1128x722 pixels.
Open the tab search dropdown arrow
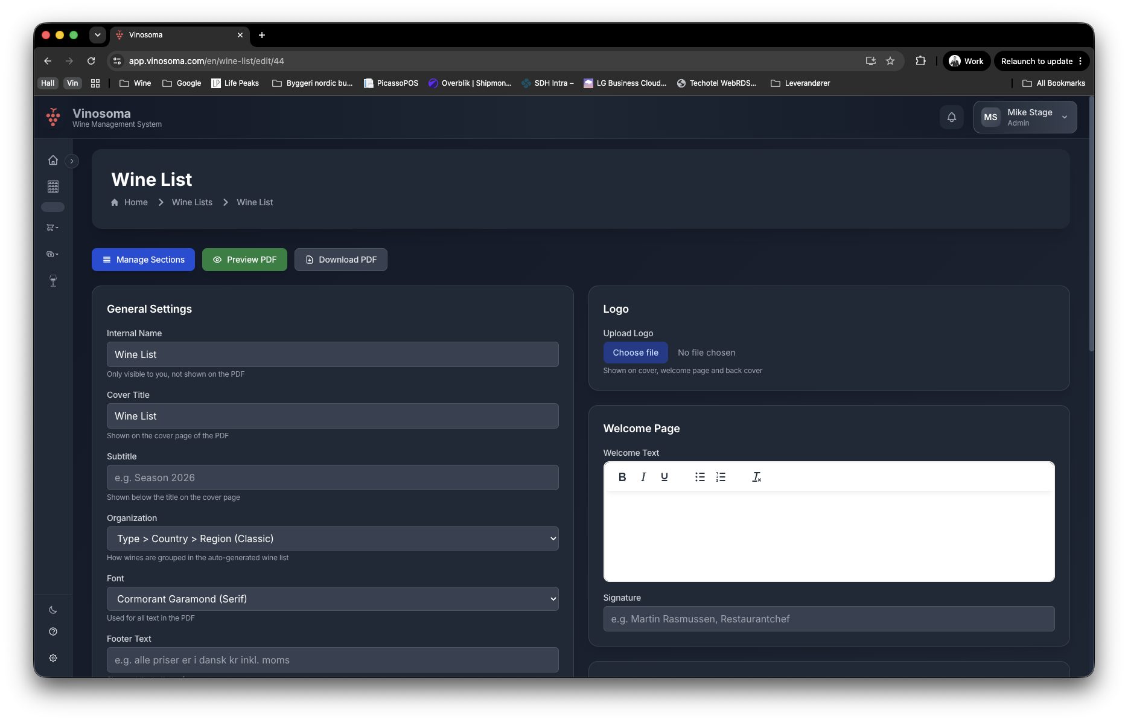98,35
